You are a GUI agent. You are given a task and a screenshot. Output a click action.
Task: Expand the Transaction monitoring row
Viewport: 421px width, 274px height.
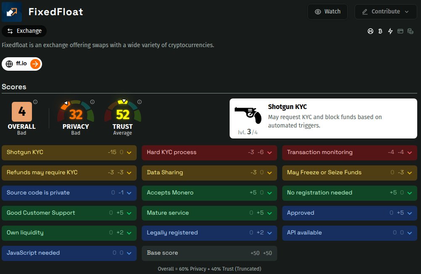[x=350, y=153]
